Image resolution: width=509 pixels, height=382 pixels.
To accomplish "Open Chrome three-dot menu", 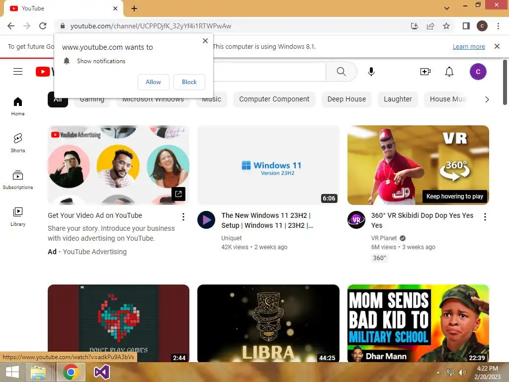I will tap(498, 26).
